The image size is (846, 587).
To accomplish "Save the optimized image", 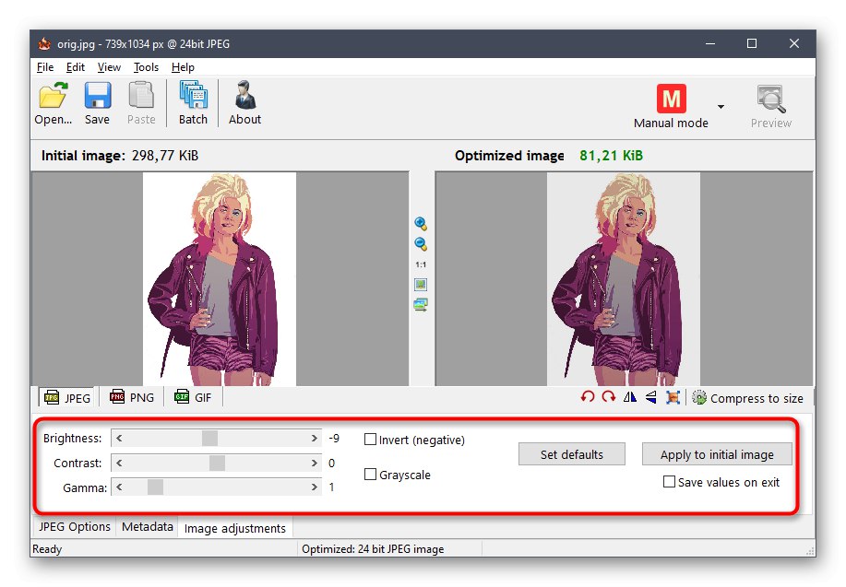I will coord(98,96).
